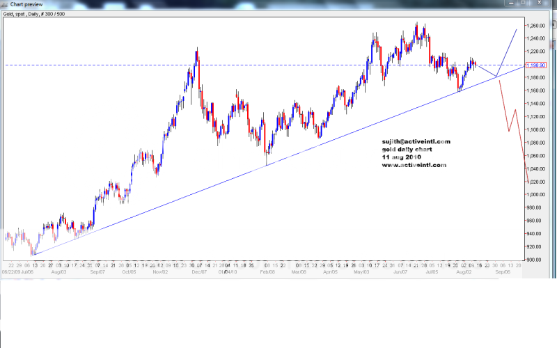Click the Dec/07 date axis label

pos(199,272)
